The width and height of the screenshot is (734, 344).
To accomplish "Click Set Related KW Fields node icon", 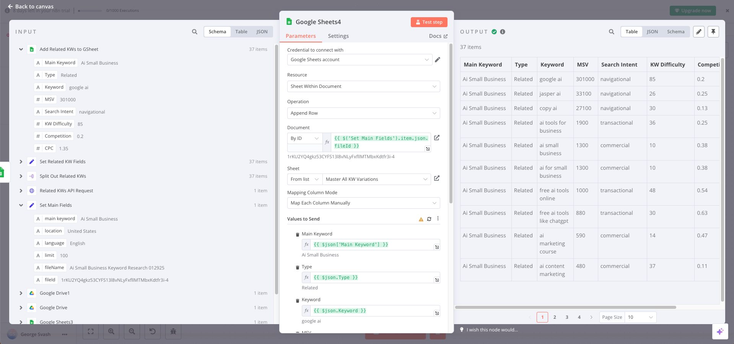I will (32, 162).
